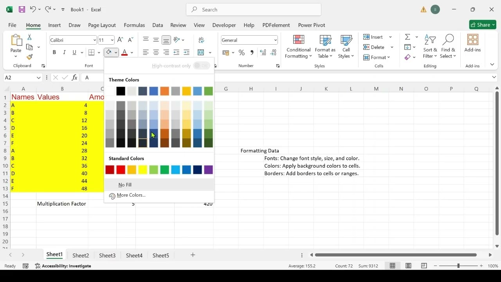501x282 pixels.
Task: Switch to the Page Layout tab
Action: [102, 25]
